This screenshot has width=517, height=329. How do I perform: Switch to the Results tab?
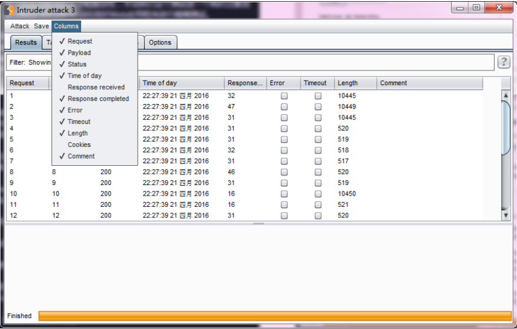[x=26, y=42]
